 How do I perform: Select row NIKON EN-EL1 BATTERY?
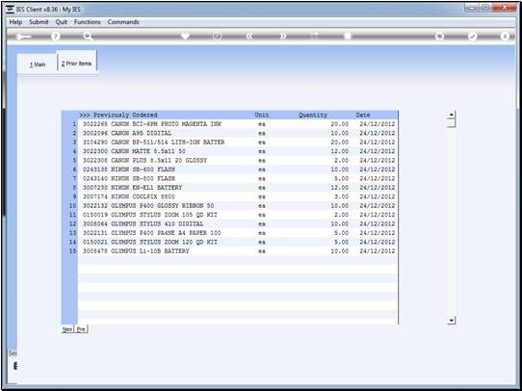238,188
